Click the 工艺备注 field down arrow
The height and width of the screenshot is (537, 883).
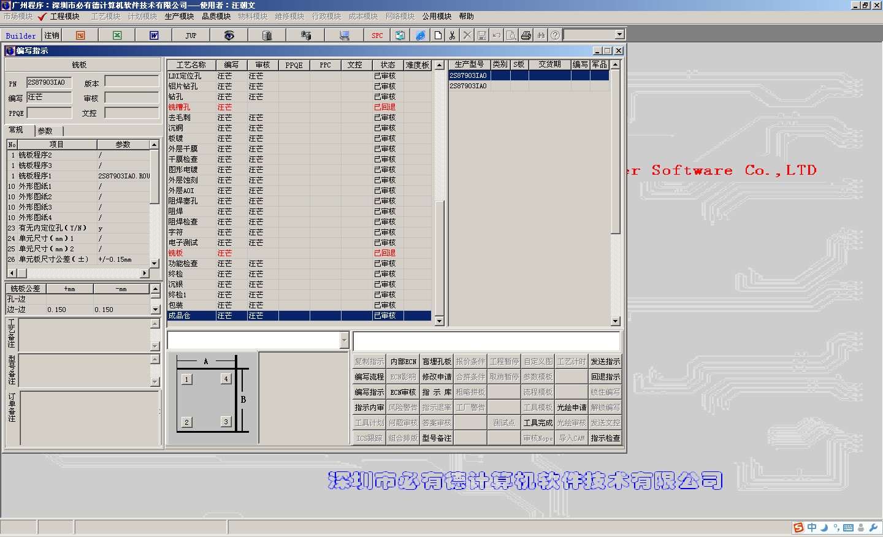155,346
